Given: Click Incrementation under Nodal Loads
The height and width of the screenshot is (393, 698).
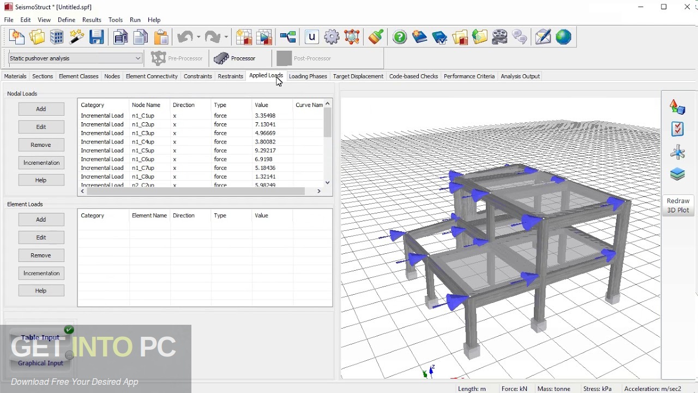Looking at the screenshot, I should click(x=41, y=163).
